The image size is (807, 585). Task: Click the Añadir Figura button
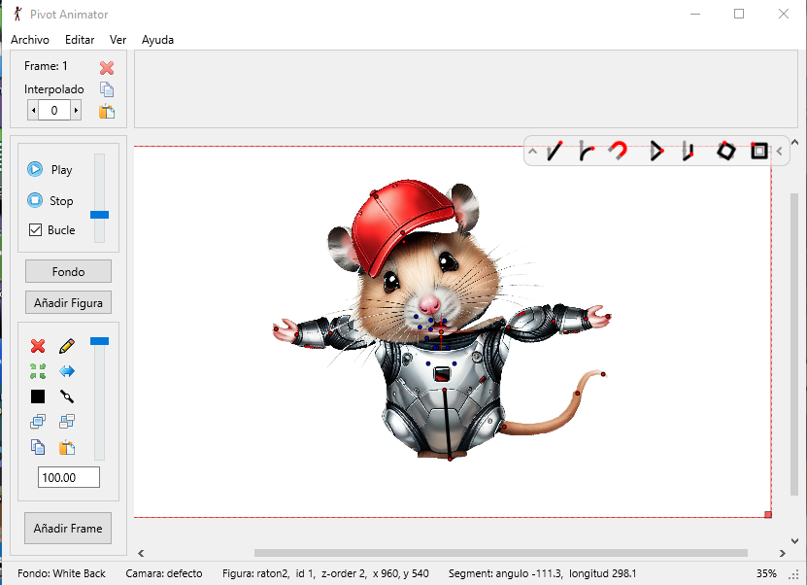68,303
